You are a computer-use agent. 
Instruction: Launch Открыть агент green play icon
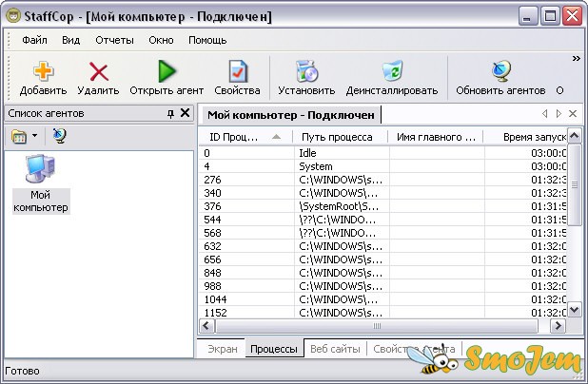(167, 70)
